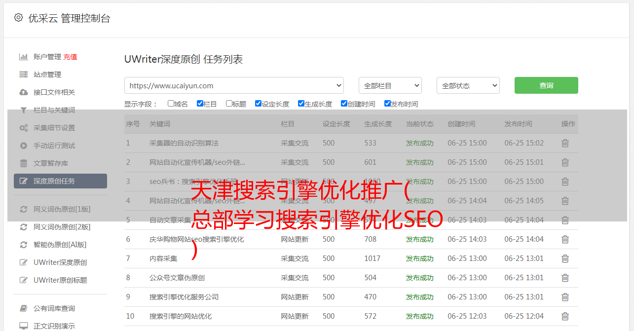The height and width of the screenshot is (331, 634).
Task: Click the bar chart icon for 账户管理
Action: click(x=23, y=57)
